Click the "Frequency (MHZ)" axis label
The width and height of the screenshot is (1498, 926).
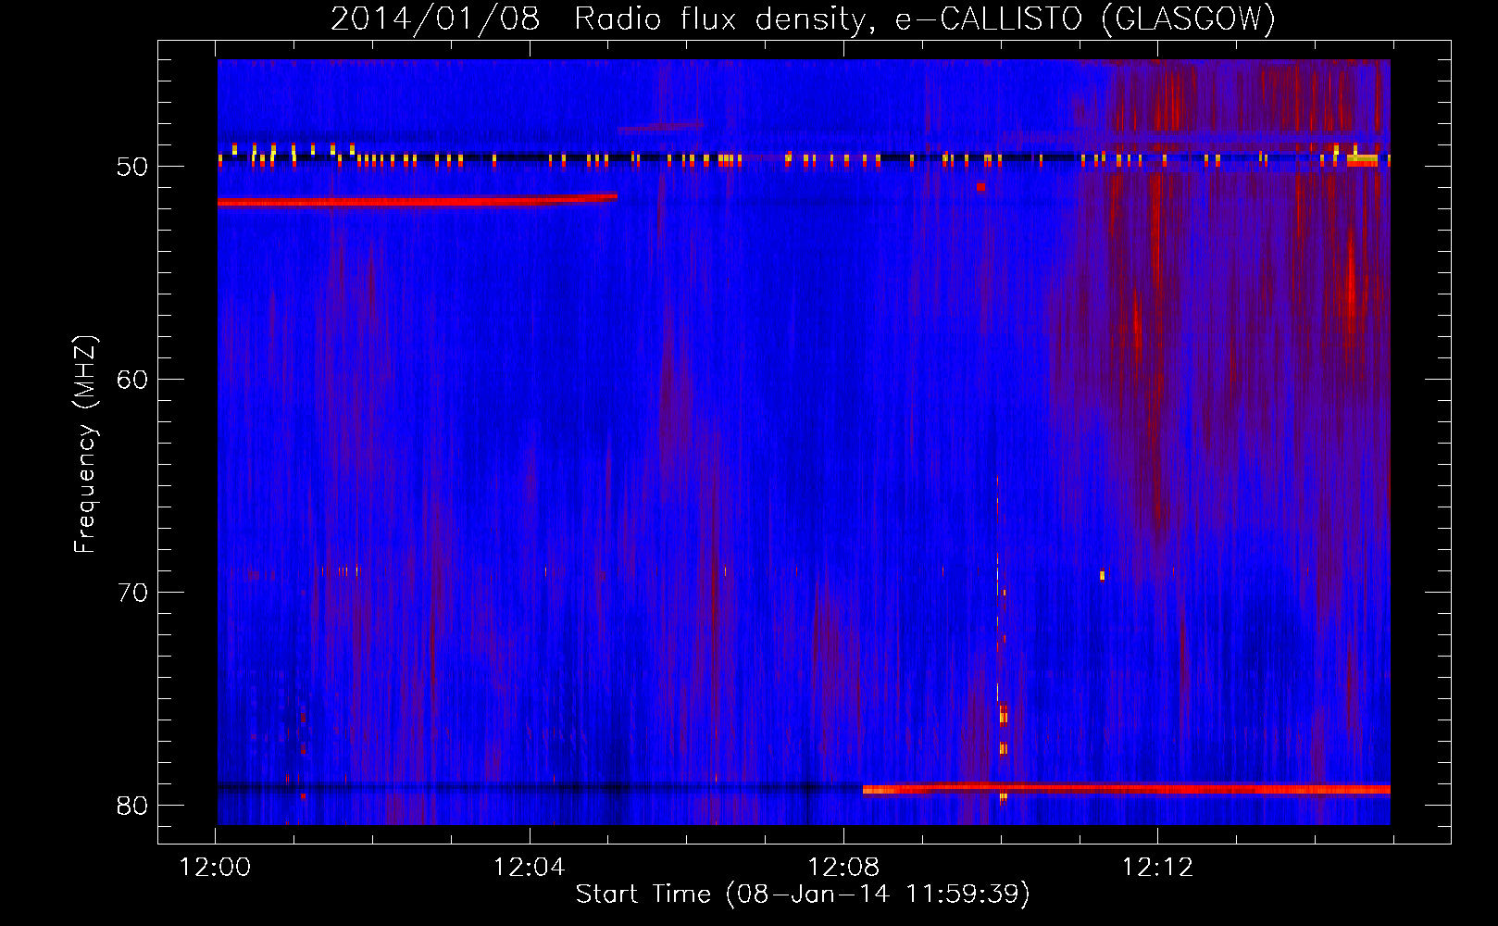click(85, 444)
